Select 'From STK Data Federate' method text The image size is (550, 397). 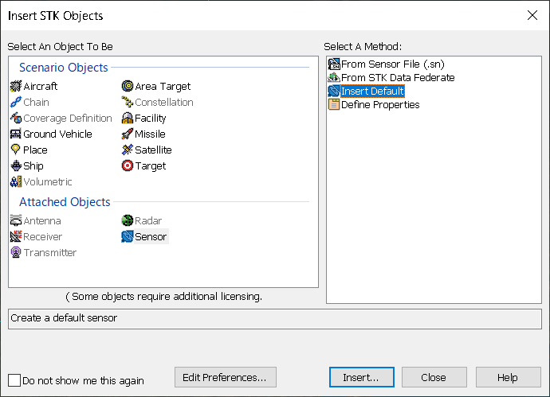(x=398, y=77)
